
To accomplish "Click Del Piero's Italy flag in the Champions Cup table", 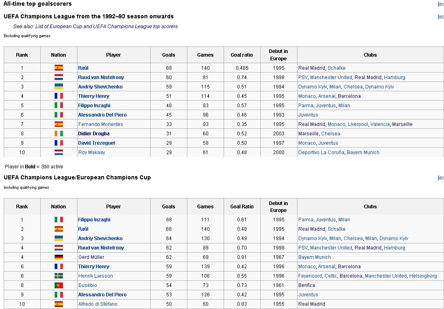I will [59, 295].
